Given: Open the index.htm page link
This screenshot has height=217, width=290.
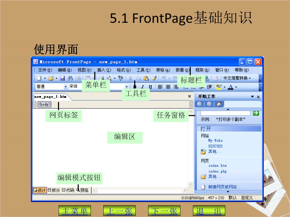Looking at the screenshot, I should 218,166.
